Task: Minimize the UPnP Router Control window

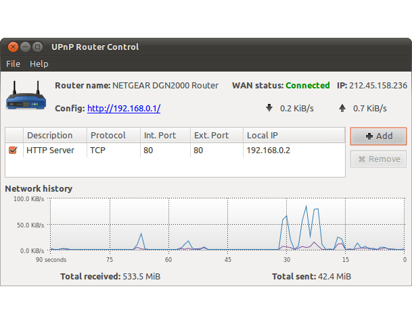Action: pos(25,47)
